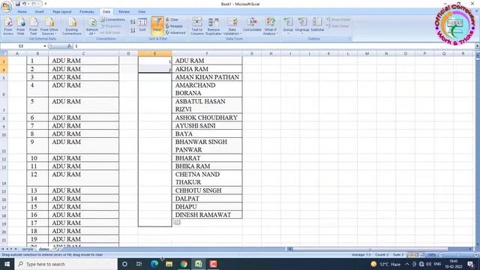Open the Refresh All dropdown
The height and width of the screenshot is (270, 480).
pyautogui.click(x=92, y=26)
